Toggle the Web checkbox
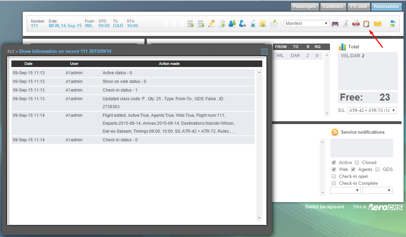 pos(334,169)
